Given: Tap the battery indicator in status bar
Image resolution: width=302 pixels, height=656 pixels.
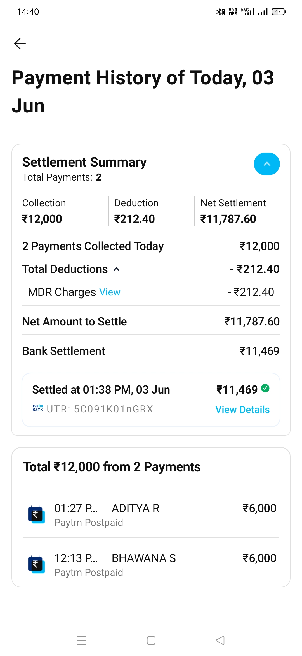Looking at the screenshot, I should pos(279,12).
